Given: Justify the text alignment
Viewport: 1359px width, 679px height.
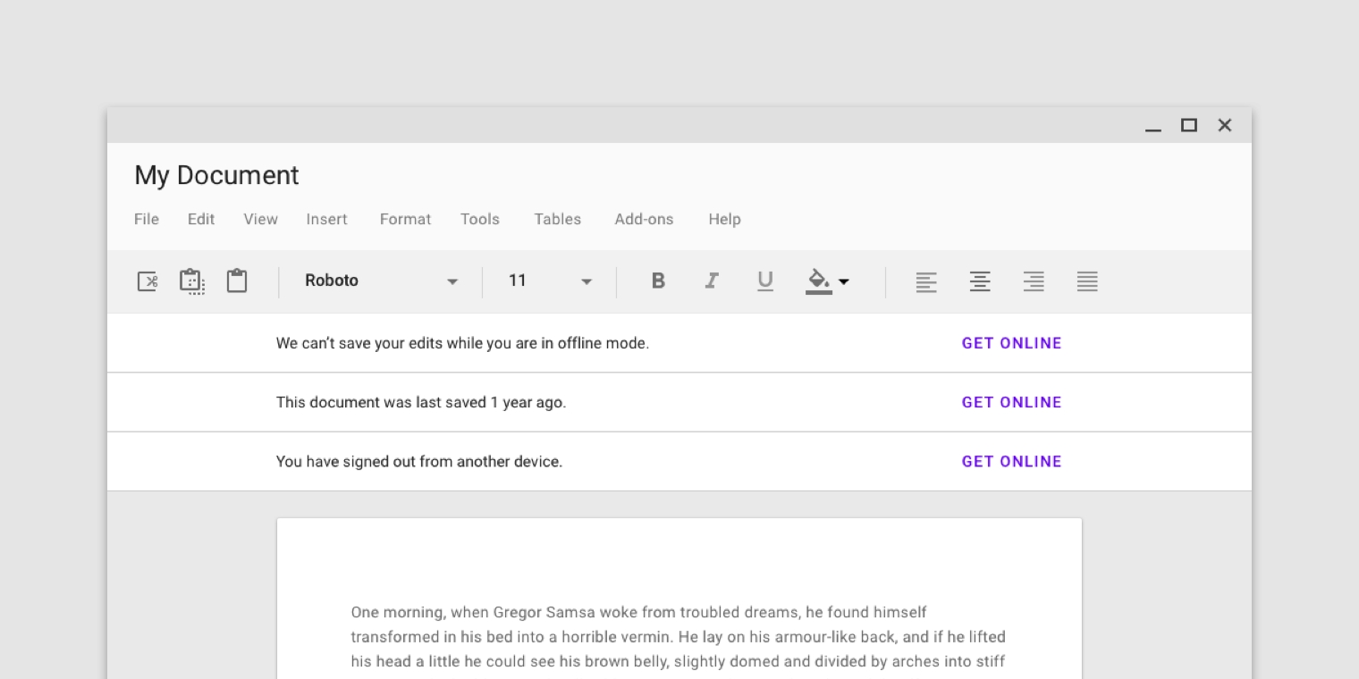Looking at the screenshot, I should coord(1087,281).
